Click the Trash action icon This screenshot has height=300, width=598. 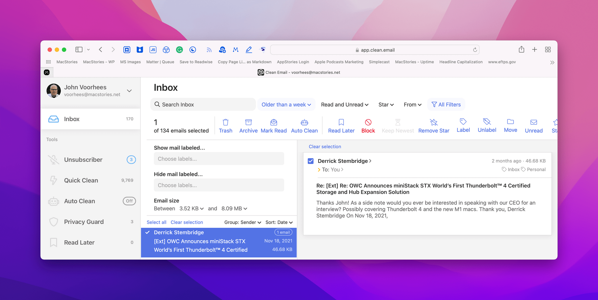(x=225, y=122)
